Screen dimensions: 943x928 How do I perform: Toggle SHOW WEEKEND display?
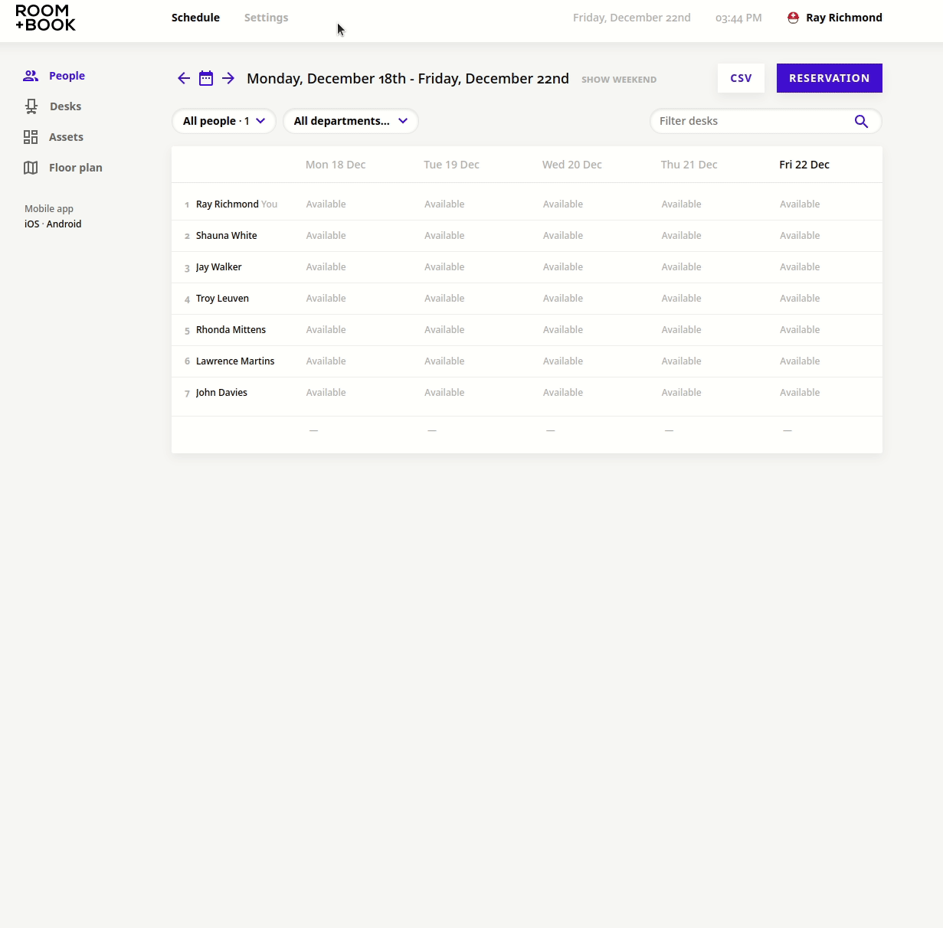pos(618,79)
